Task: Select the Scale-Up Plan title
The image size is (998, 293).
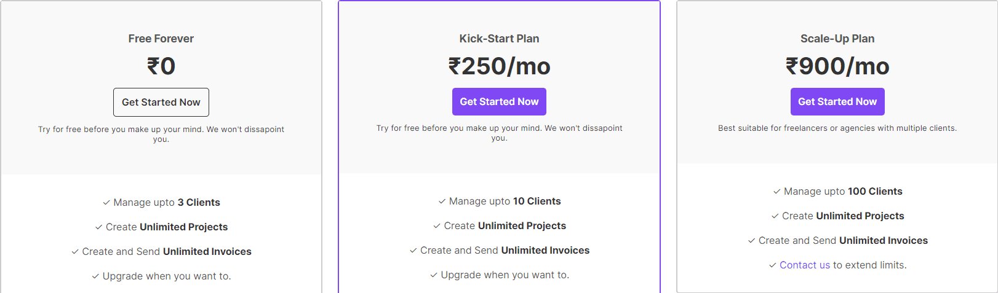Action: (837, 39)
